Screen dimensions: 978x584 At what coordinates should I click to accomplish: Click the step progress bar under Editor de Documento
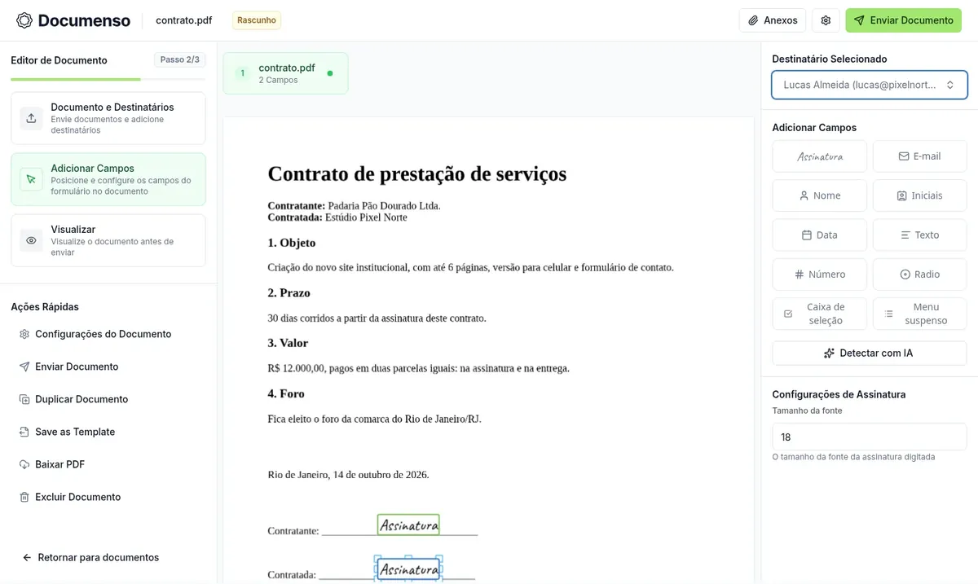(x=108, y=79)
